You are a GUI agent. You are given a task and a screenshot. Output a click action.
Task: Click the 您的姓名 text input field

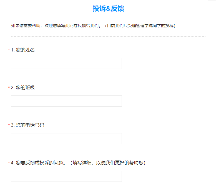(x=66, y=63)
